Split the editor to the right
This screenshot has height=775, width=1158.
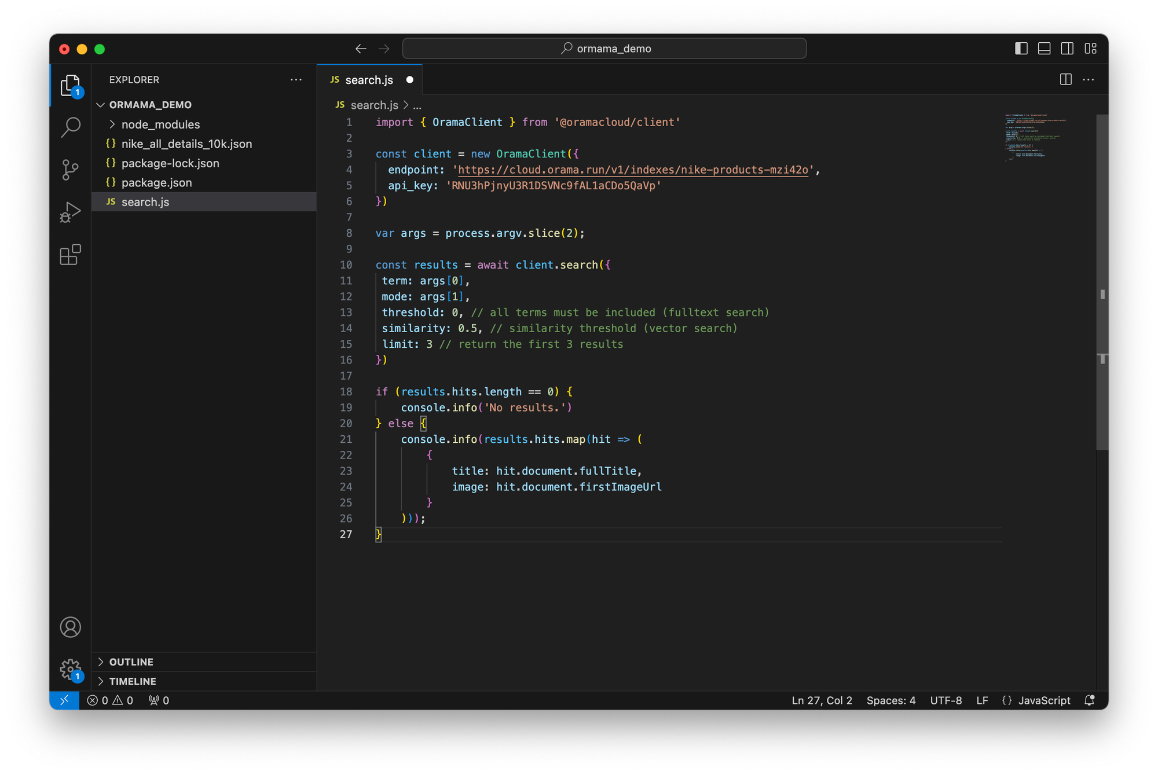[x=1065, y=79]
